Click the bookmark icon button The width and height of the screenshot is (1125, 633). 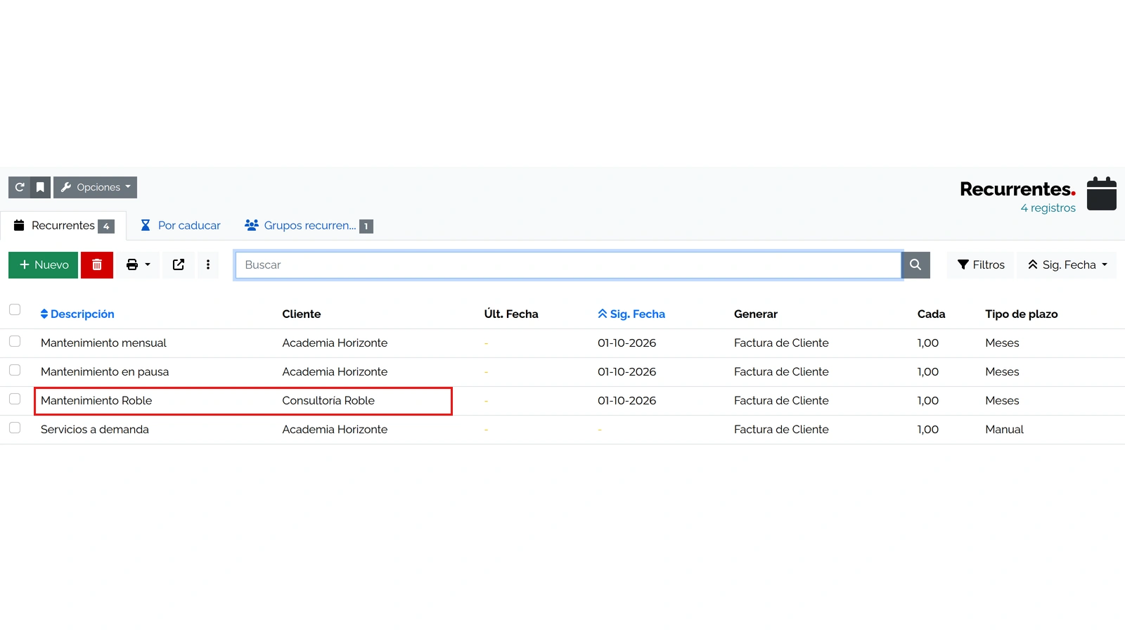click(41, 187)
